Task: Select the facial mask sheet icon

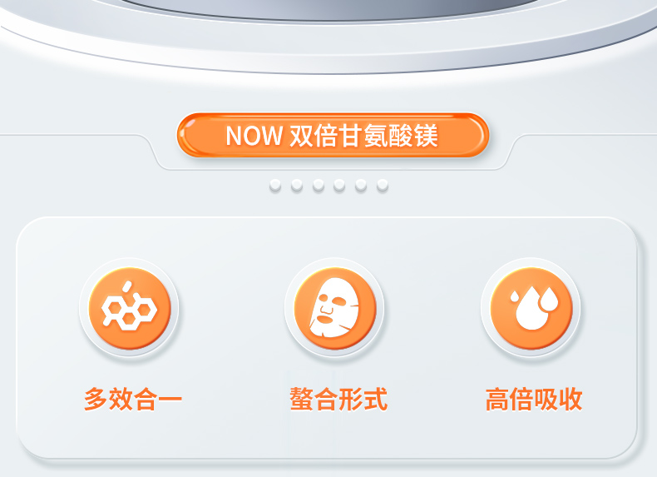Action: (334, 308)
